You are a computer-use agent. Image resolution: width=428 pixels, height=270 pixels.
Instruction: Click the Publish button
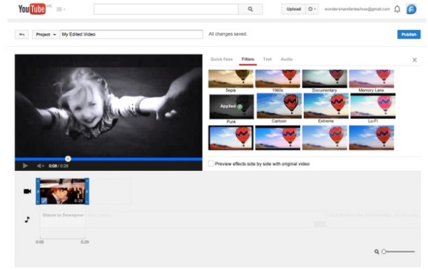409,34
